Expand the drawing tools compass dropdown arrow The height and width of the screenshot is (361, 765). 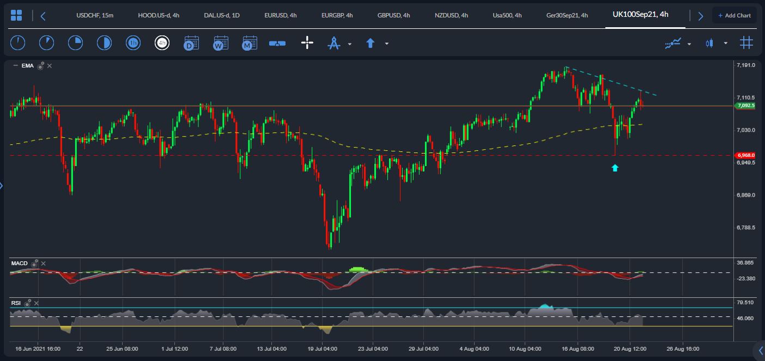(350, 44)
